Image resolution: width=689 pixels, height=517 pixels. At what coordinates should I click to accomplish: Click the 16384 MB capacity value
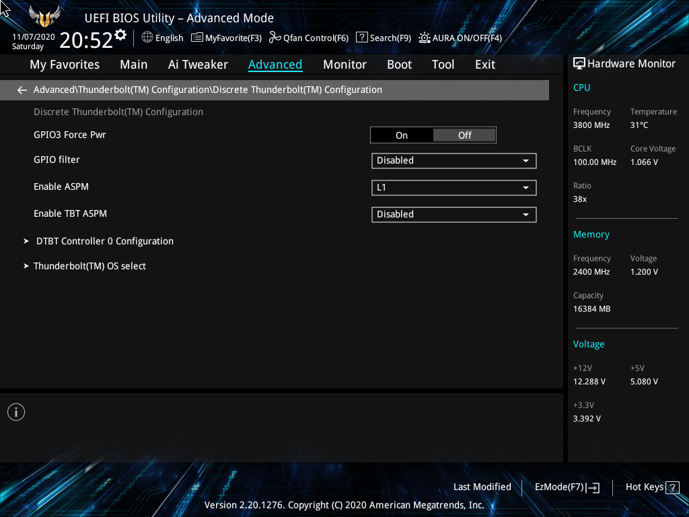pyautogui.click(x=591, y=308)
